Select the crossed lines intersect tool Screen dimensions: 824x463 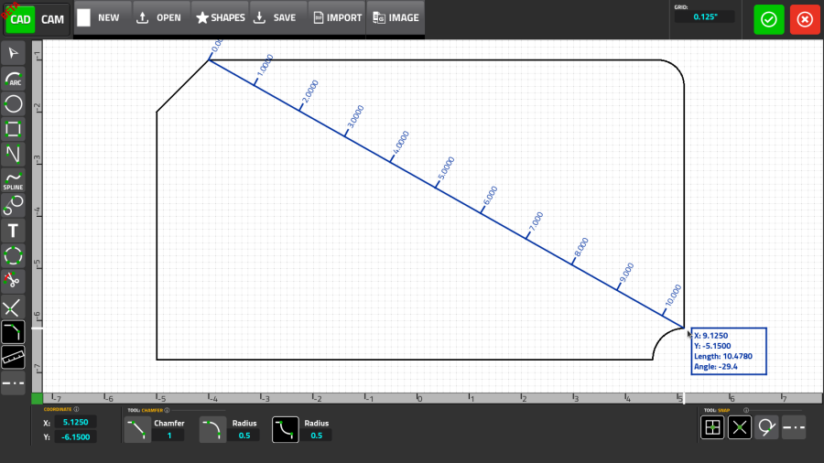pyautogui.click(x=13, y=307)
